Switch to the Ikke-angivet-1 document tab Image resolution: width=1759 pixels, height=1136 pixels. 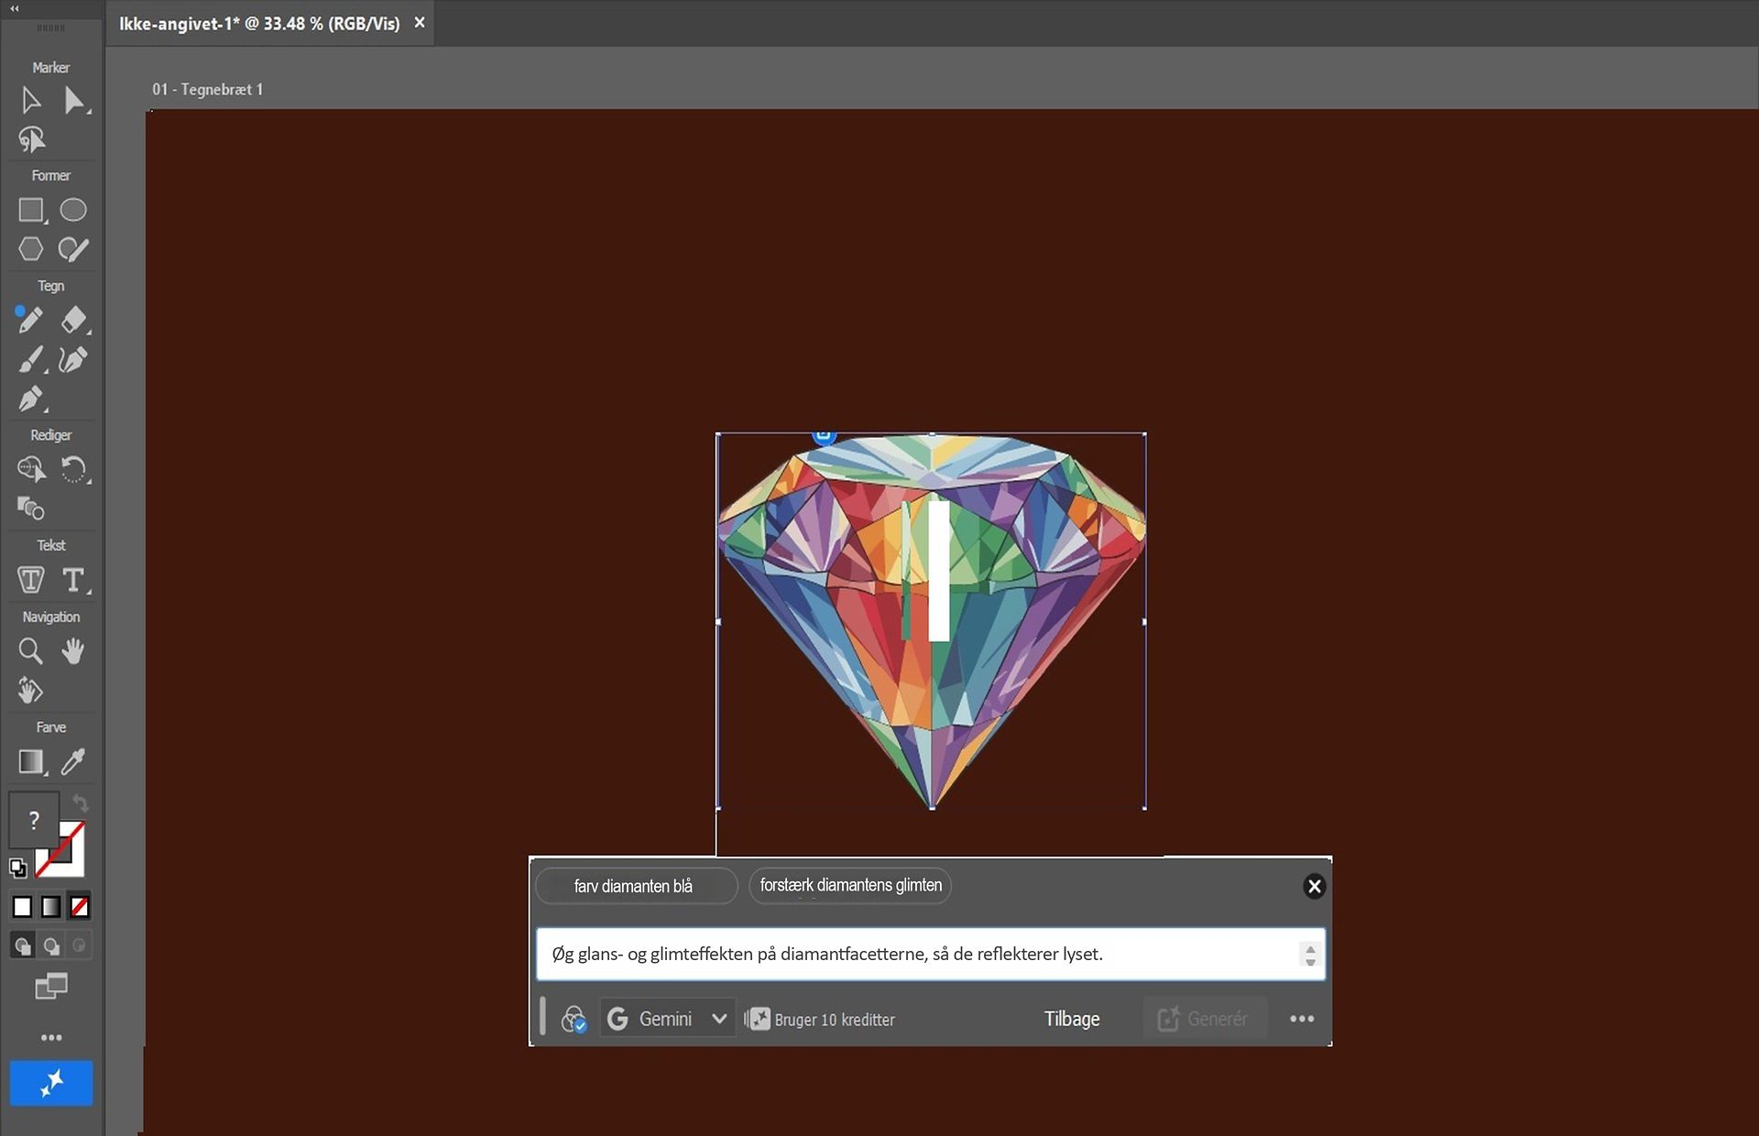coord(259,24)
